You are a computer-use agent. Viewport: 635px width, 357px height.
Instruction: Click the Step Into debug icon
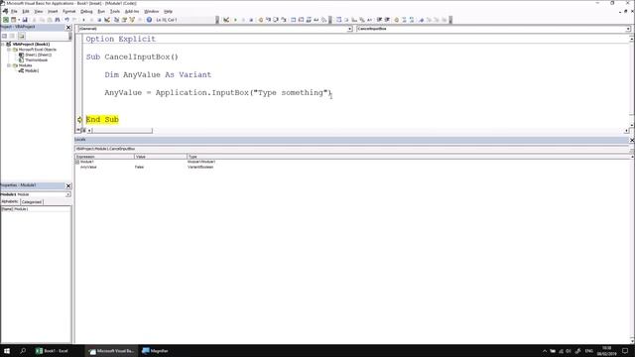[x=268, y=20]
